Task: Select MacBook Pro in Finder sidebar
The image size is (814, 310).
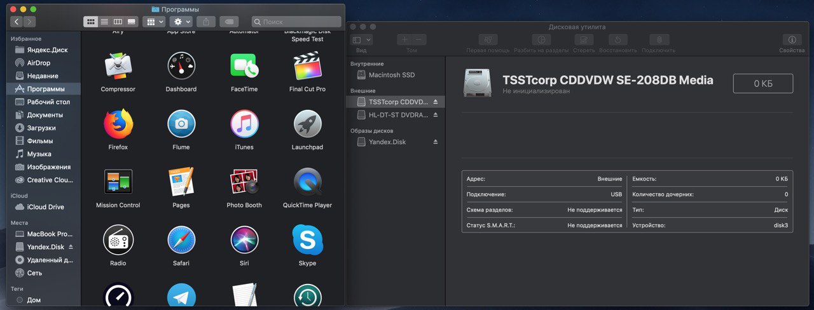Action: pyautogui.click(x=45, y=234)
